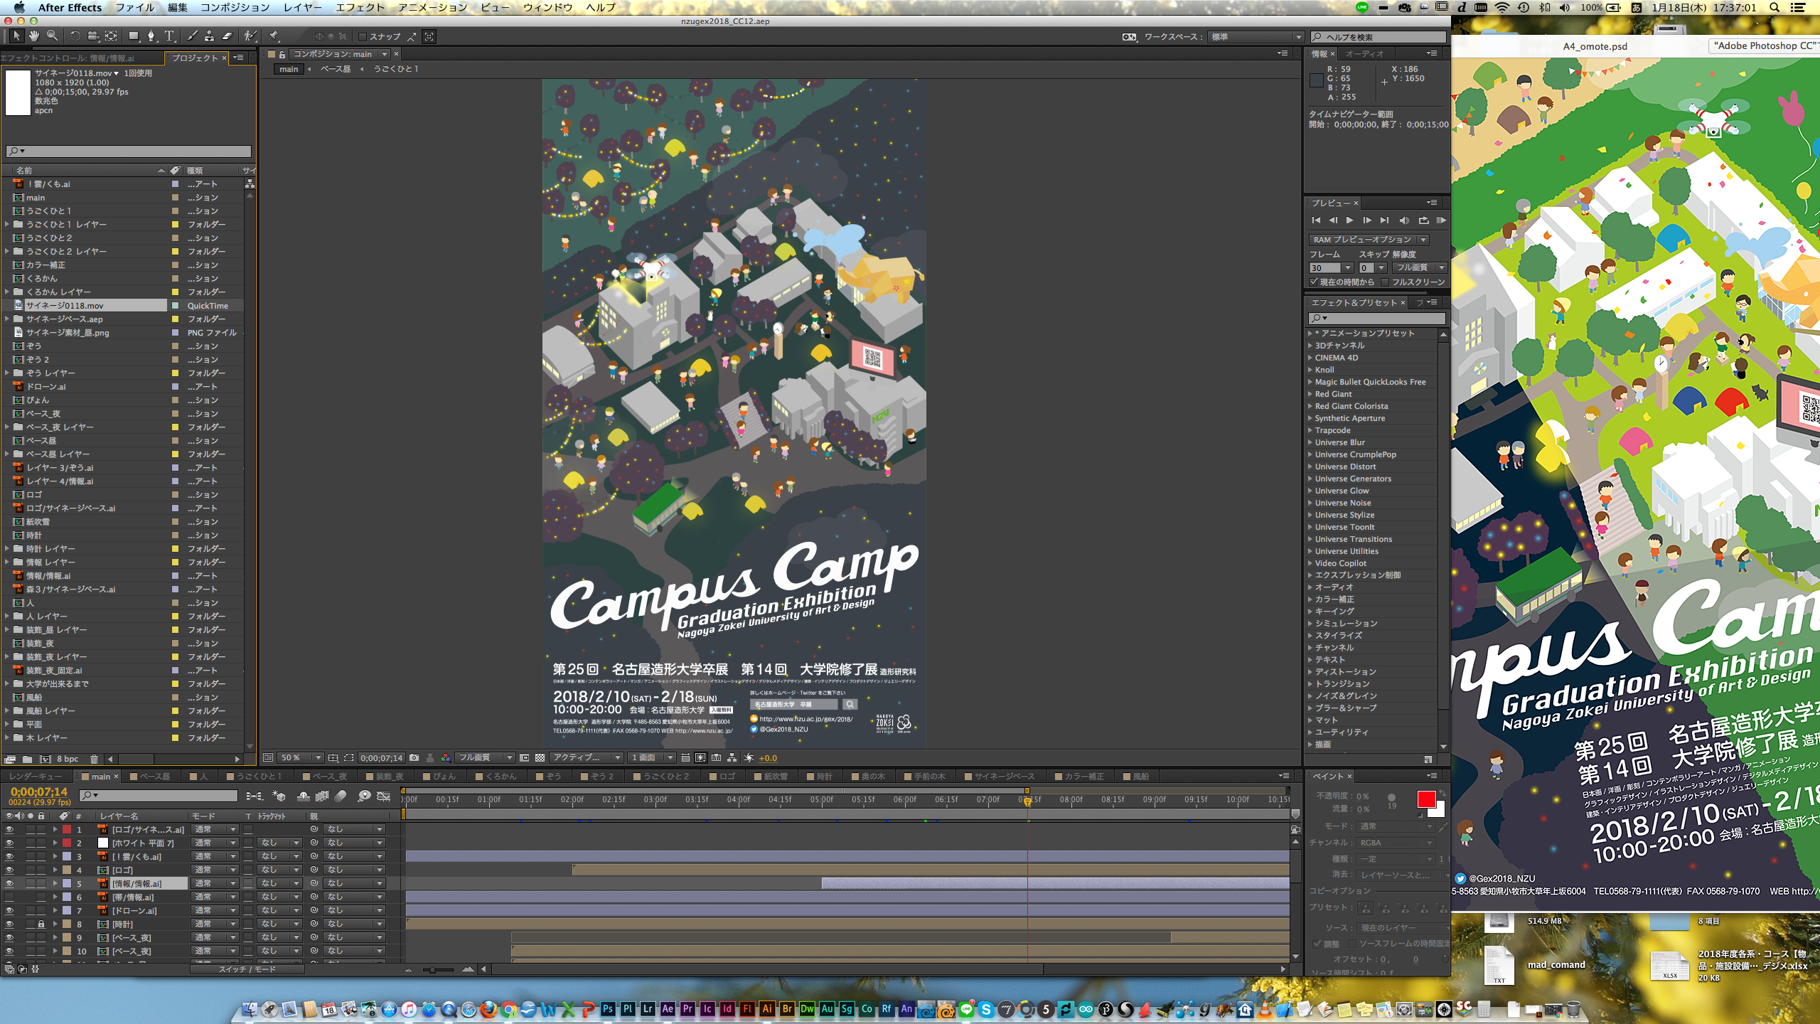Open blend mode dropdown for layer 5
This screenshot has width=1820, height=1024.
click(x=215, y=884)
